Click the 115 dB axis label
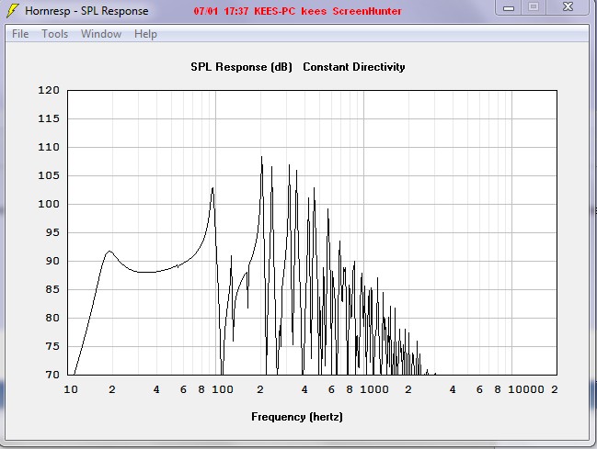This screenshot has width=597, height=449. click(49, 118)
